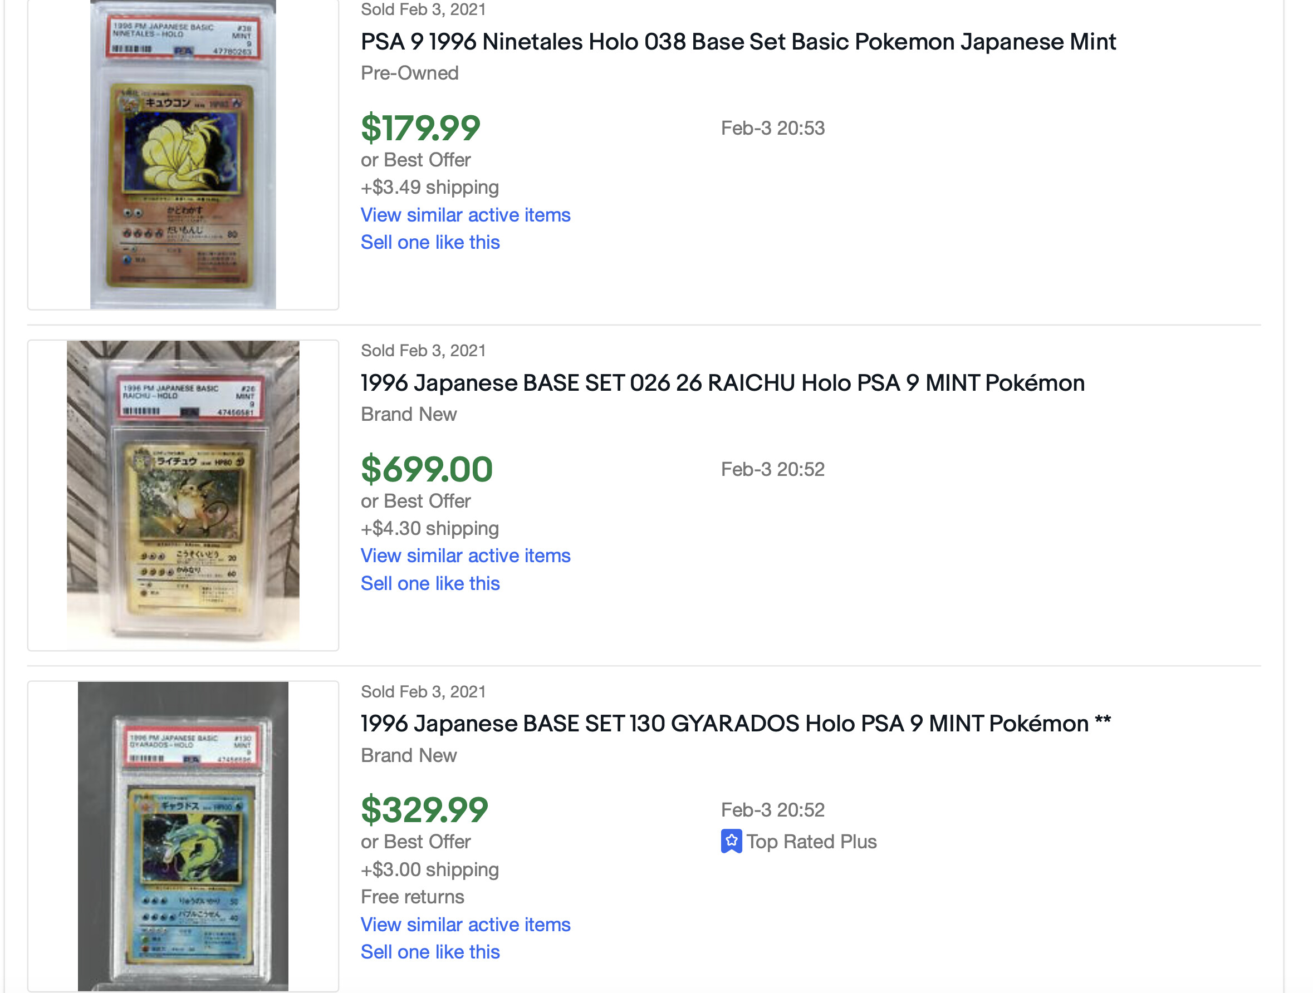1313x993 pixels.
Task: Click 'Sell one like this' under Ninetales
Action: tap(430, 242)
